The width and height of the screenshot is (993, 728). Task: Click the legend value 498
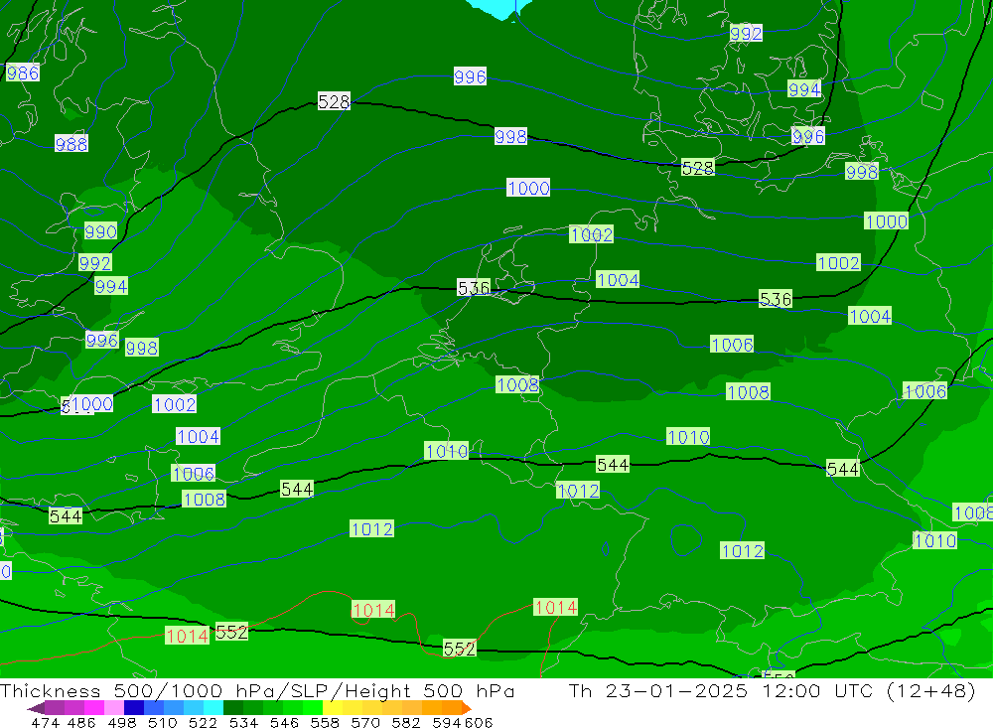coord(122,722)
